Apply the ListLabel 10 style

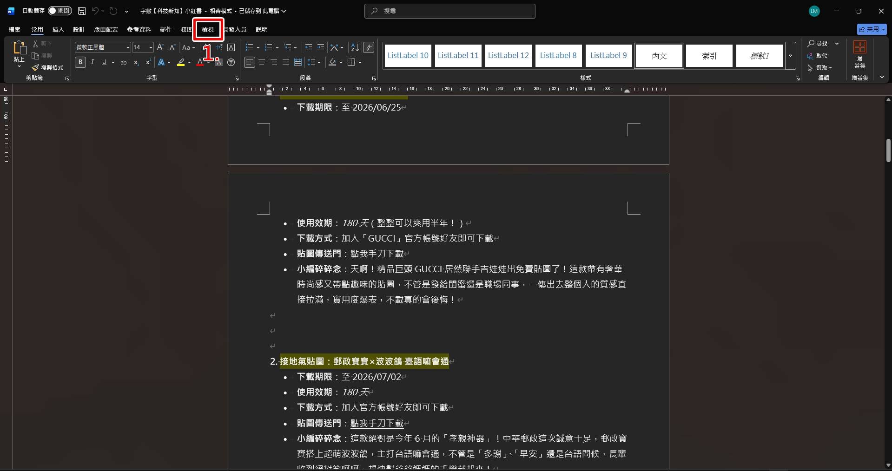408,56
